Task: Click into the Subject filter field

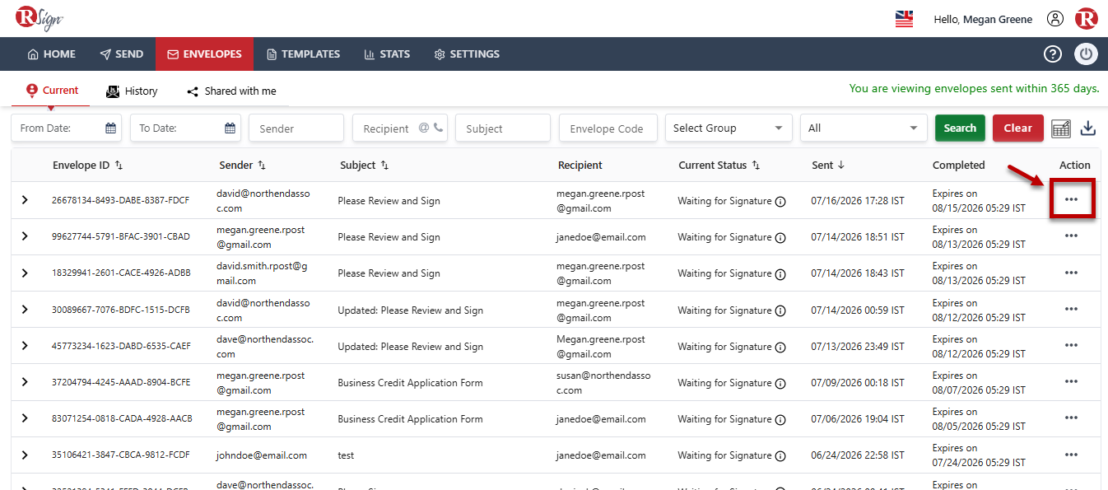Action: [503, 128]
